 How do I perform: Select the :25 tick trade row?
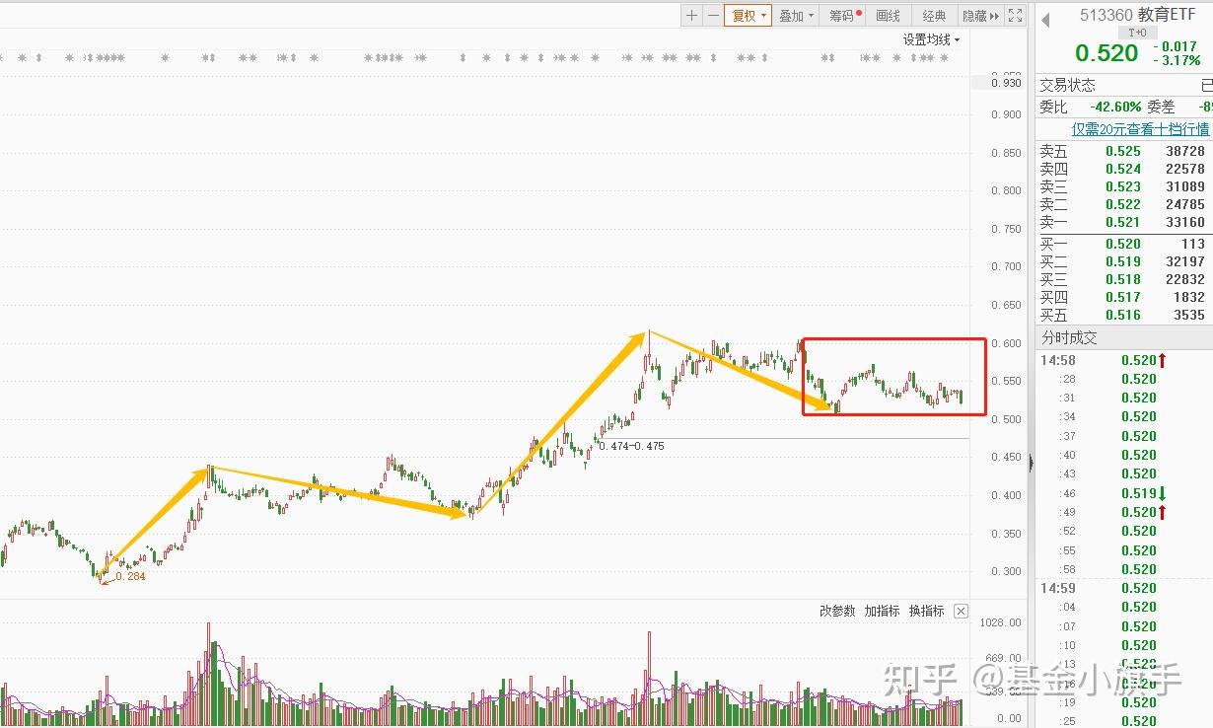[x=1124, y=721]
